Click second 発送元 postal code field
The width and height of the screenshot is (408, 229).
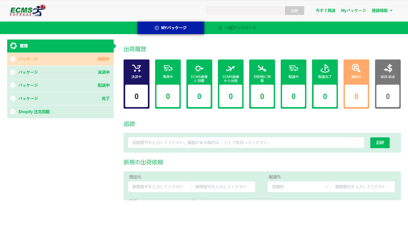[x=223, y=187]
